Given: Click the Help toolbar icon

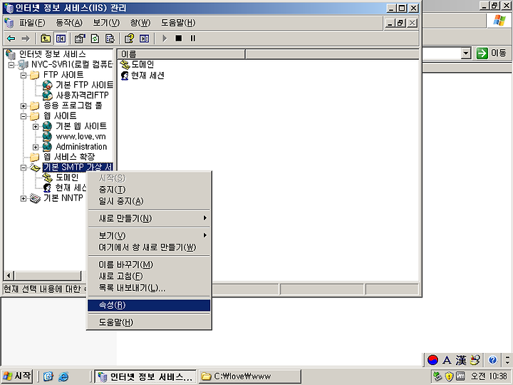Looking at the screenshot, I should [129, 38].
